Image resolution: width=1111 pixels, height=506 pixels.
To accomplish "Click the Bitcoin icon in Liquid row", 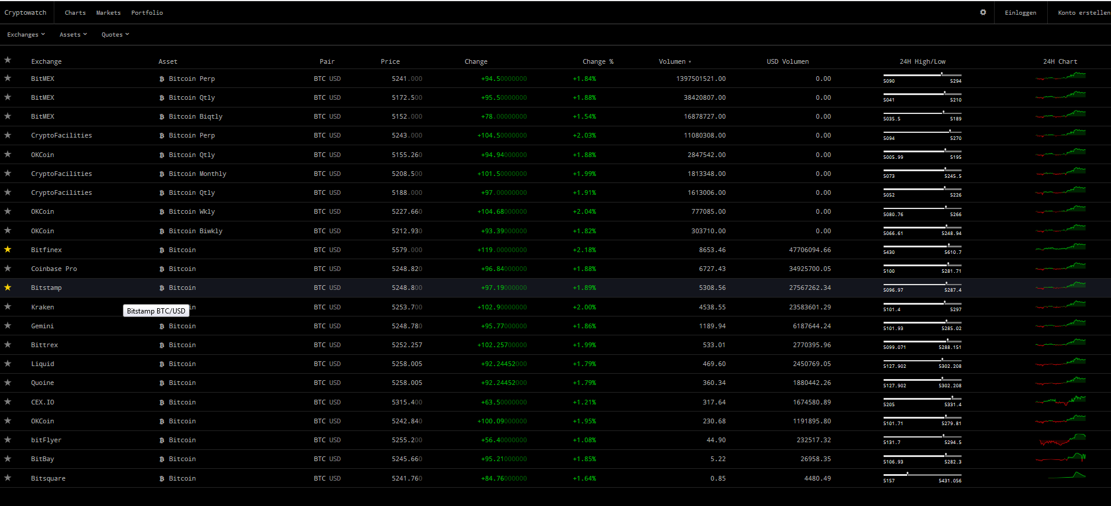I will point(162,364).
